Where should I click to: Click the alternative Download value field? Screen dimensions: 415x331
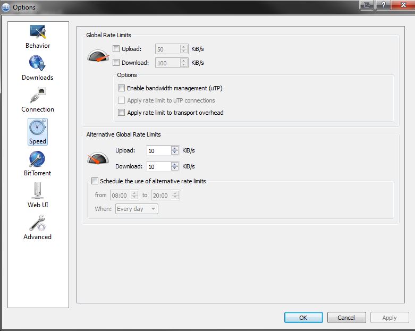pyautogui.click(x=159, y=166)
